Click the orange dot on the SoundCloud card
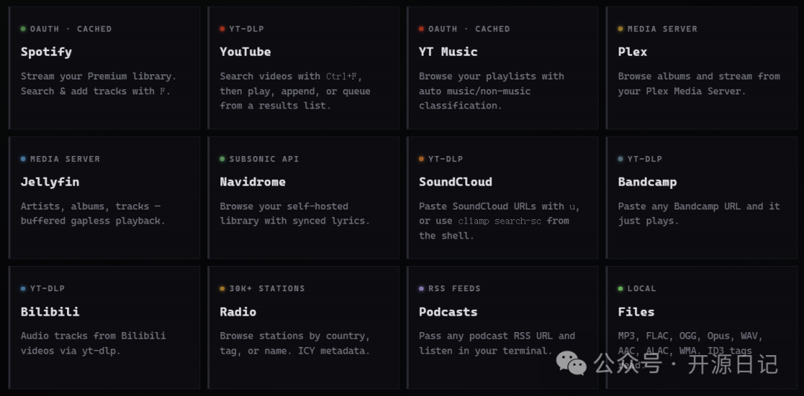 421,159
